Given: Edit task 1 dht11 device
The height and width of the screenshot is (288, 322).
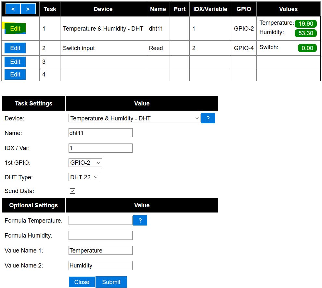Looking at the screenshot, I should pos(15,29).
